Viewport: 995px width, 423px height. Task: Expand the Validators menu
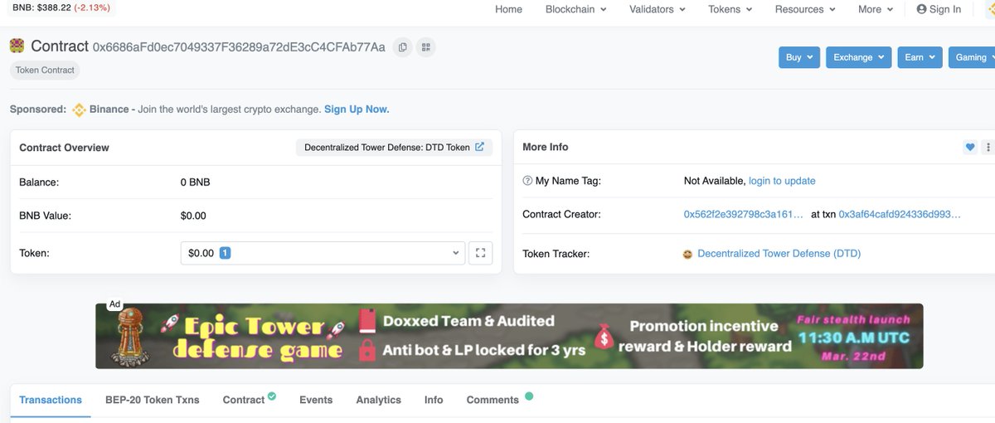point(658,9)
